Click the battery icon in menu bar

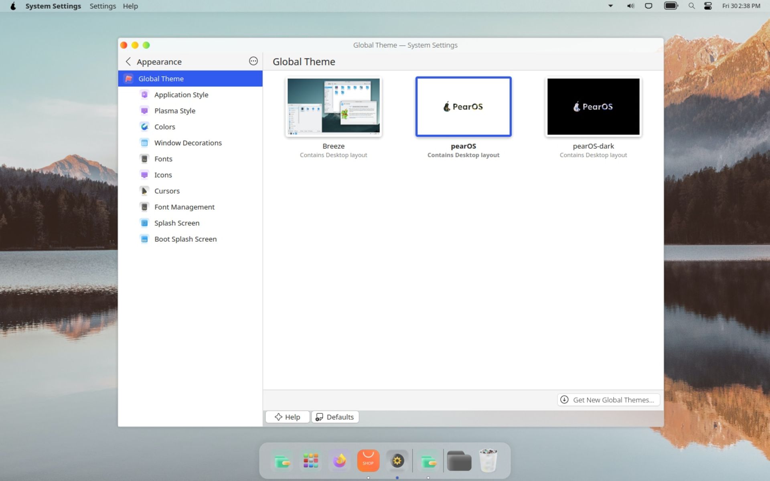pos(671,6)
